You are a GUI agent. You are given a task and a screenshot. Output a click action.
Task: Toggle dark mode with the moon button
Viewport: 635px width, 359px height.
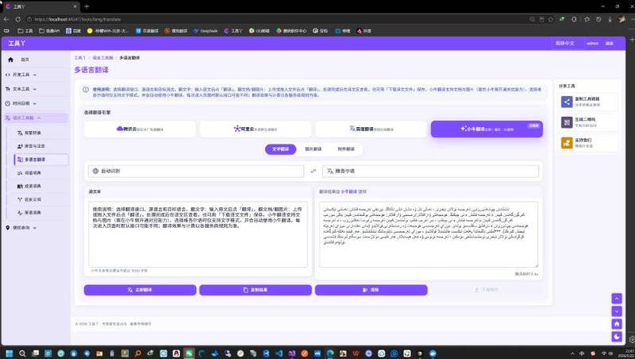pyautogui.click(x=617, y=336)
